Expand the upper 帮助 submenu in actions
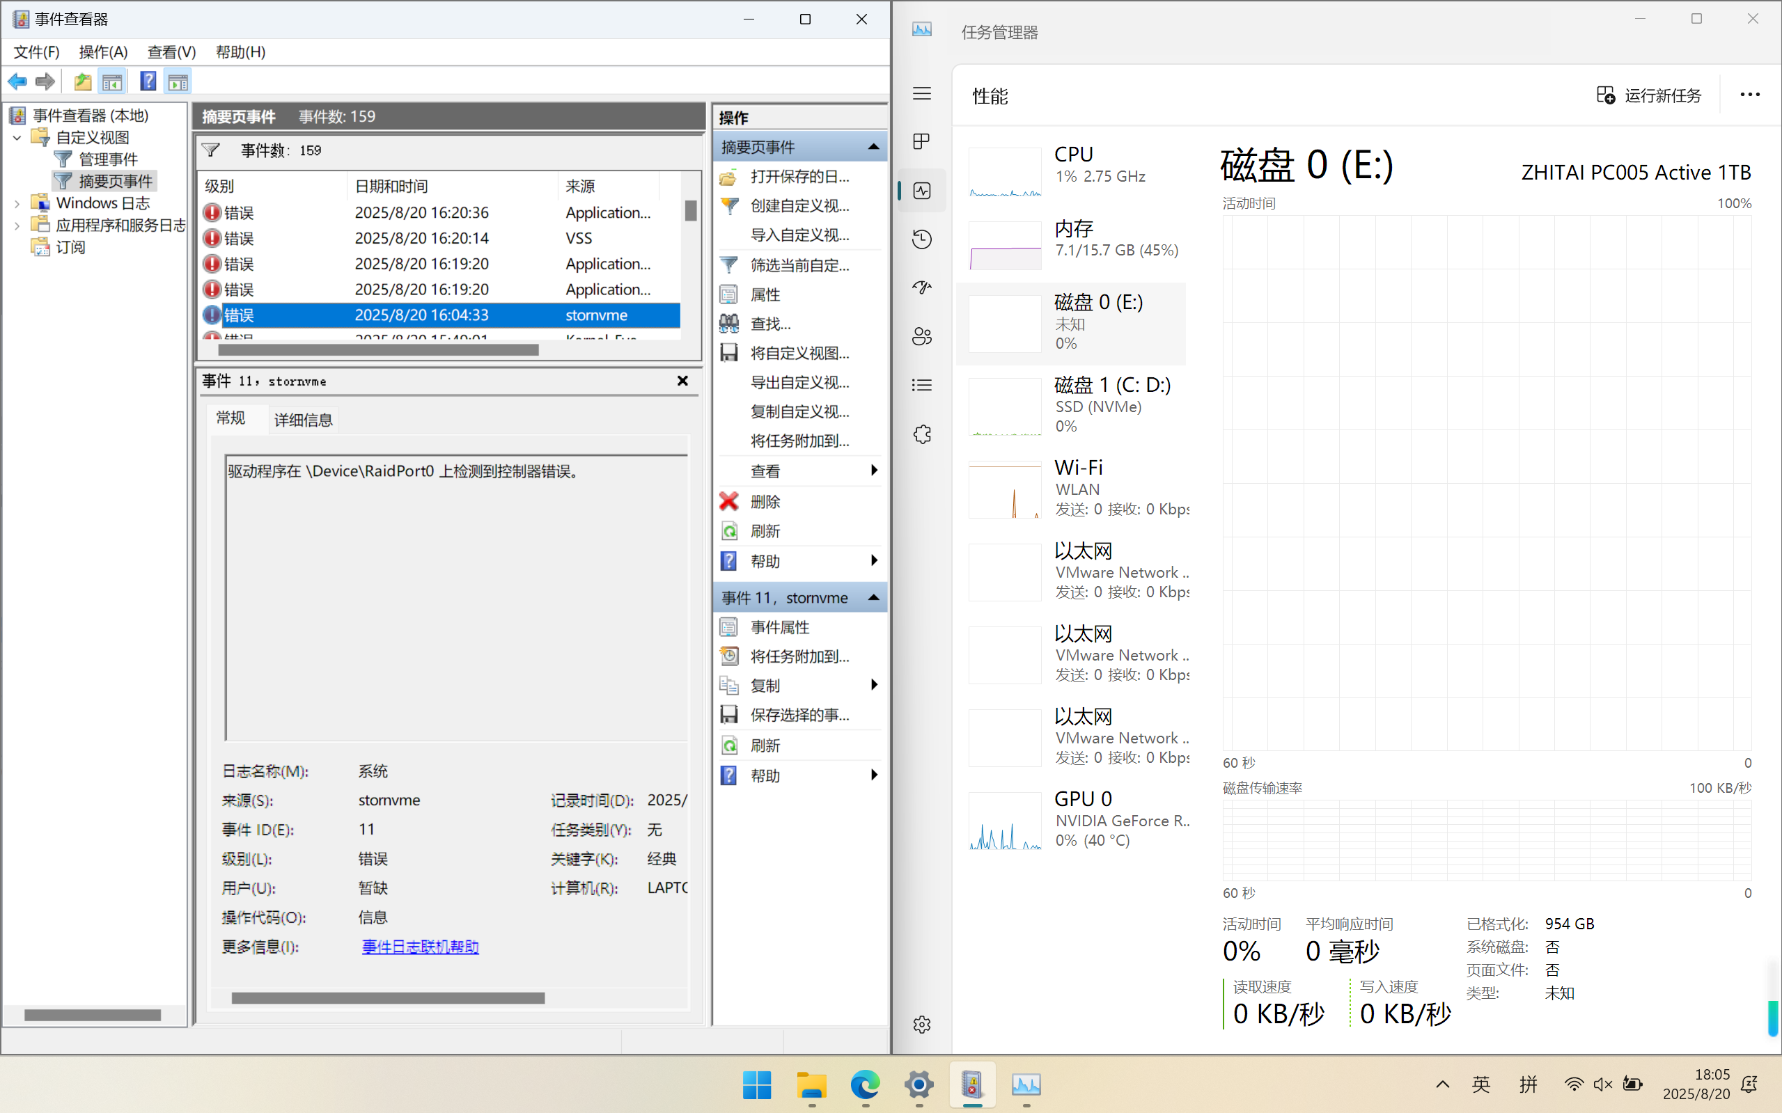Viewport: 1782px width, 1113px height. point(874,561)
